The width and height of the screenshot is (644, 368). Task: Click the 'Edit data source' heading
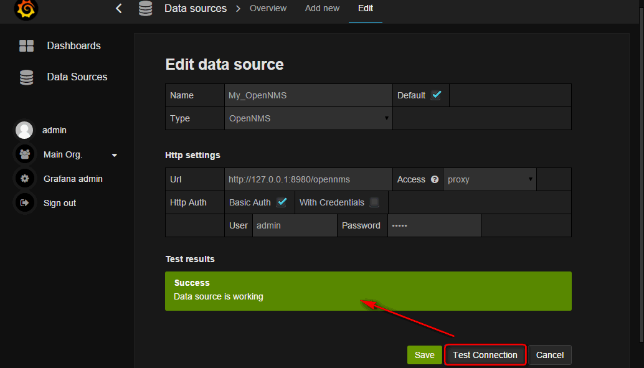(x=224, y=65)
